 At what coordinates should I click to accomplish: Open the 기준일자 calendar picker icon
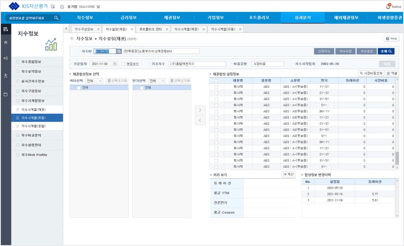coord(115,64)
